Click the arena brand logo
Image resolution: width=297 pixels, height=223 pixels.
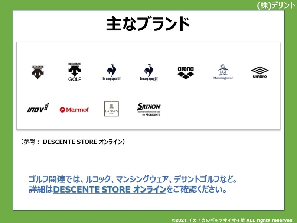pyautogui.click(x=186, y=72)
